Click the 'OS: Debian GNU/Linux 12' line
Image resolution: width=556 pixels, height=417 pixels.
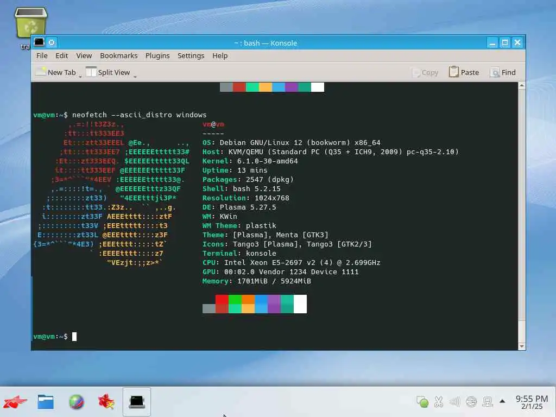point(291,143)
